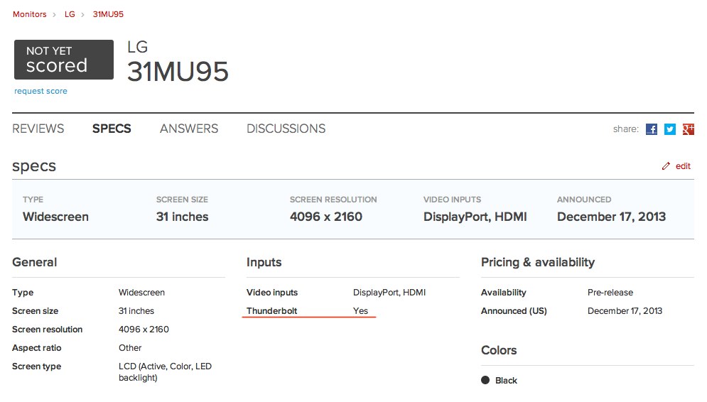Viewport: 707px width, 402px height.
Task: Switch to the REVIEWS tab
Action: point(38,129)
